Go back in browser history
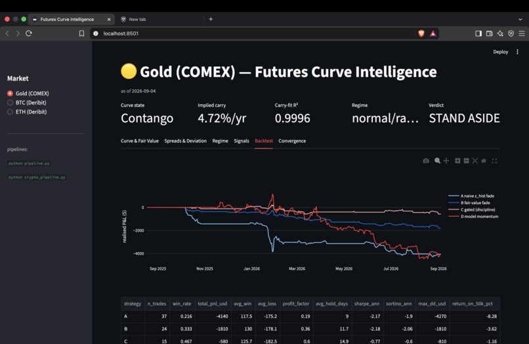Viewport: 529px width, 344px height. coord(7,33)
